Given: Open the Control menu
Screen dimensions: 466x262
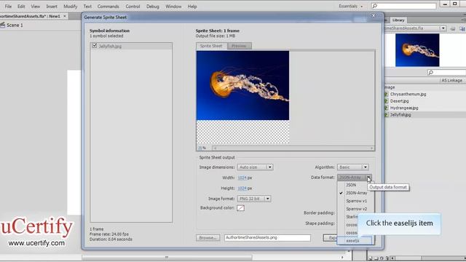Looking at the screenshot, I should point(133,7).
